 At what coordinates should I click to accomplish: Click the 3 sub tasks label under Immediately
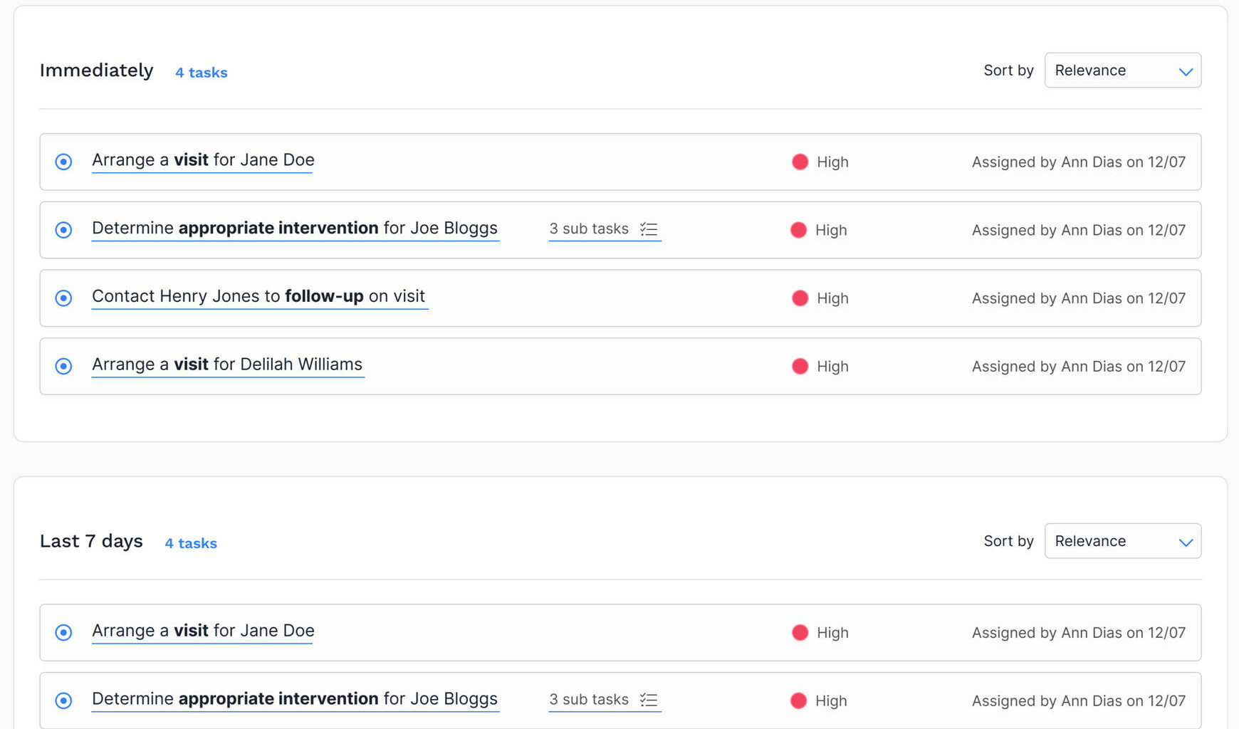tap(588, 229)
